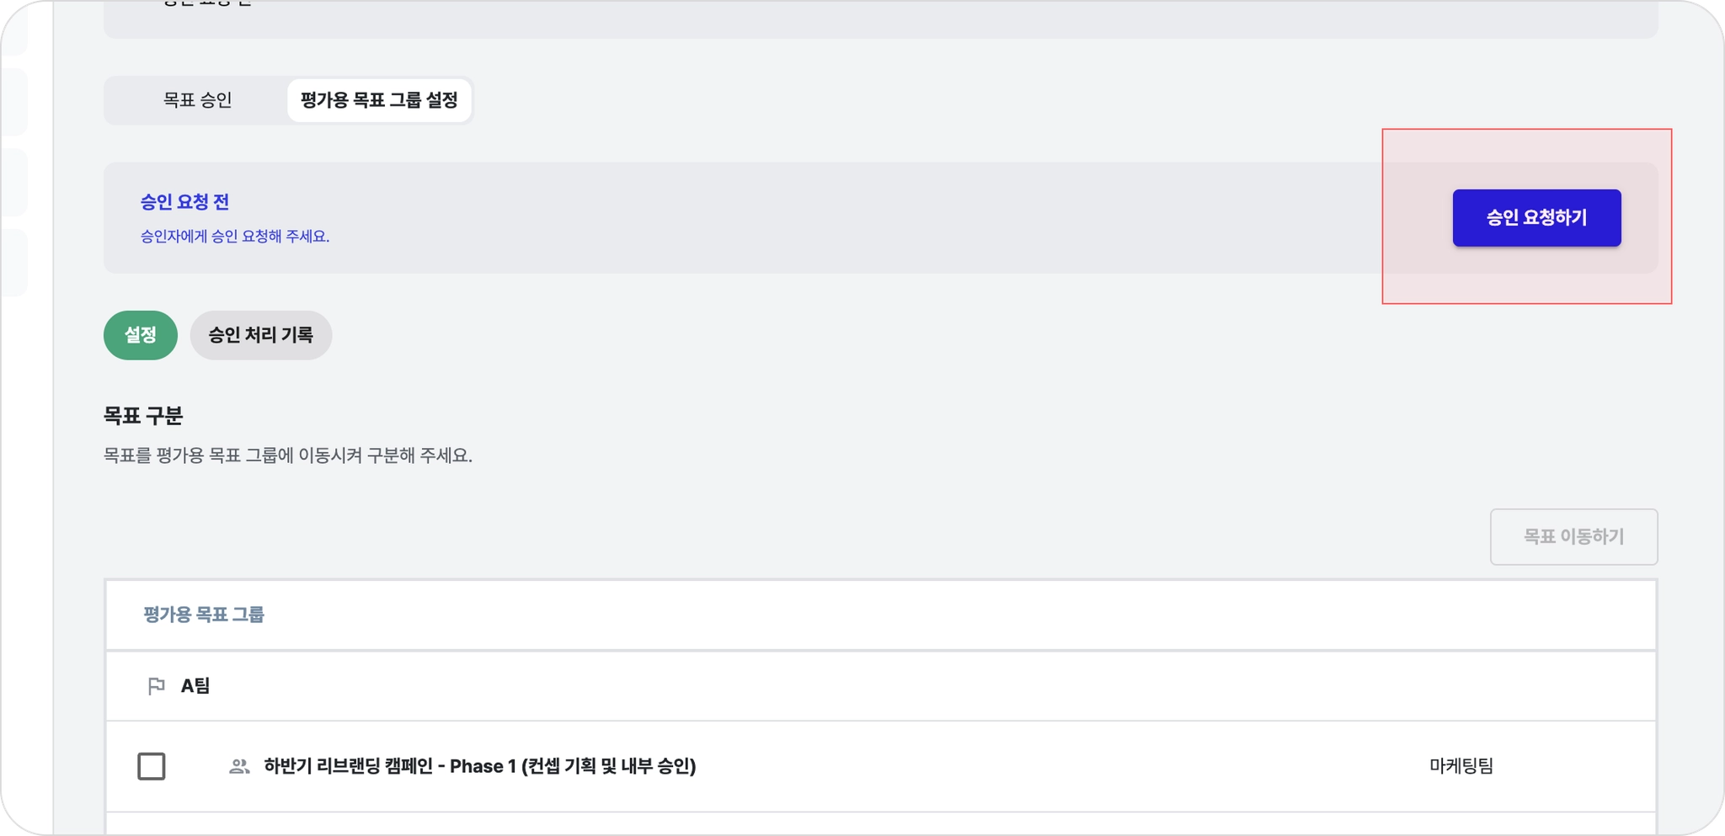The width and height of the screenshot is (1725, 836).
Task: Click the 승인 요청하기 button
Action: [x=1536, y=218]
